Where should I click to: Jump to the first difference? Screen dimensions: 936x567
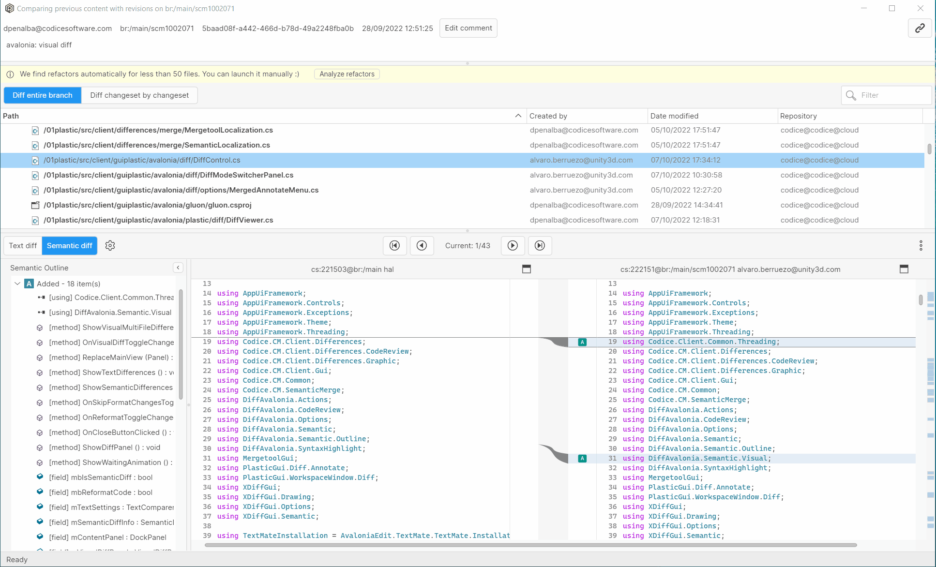tap(394, 245)
